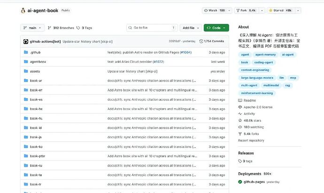Open the book-ko folder icon

(26, 147)
